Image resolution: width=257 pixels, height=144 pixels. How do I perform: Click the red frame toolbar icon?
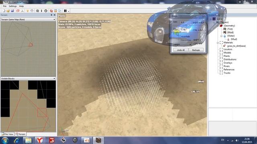(x=18, y=11)
